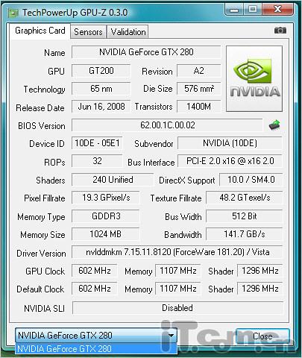Screen dimensions: 302x358
Task: Click Default Clock value 602 MHz
Action: click(95, 289)
